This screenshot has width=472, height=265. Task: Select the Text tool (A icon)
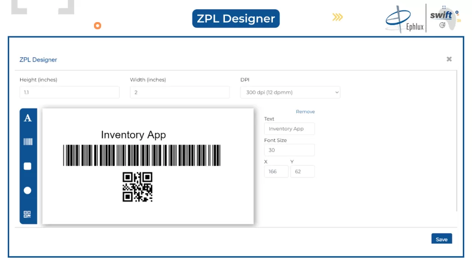click(28, 118)
